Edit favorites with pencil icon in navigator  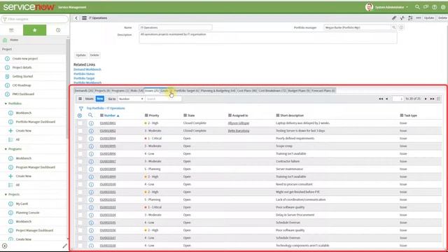pyautogui.click(x=65, y=246)
